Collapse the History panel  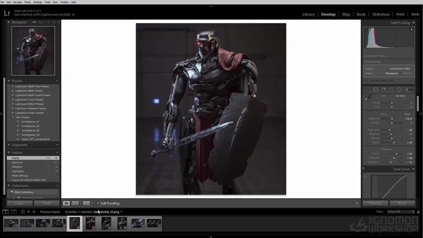9,153
